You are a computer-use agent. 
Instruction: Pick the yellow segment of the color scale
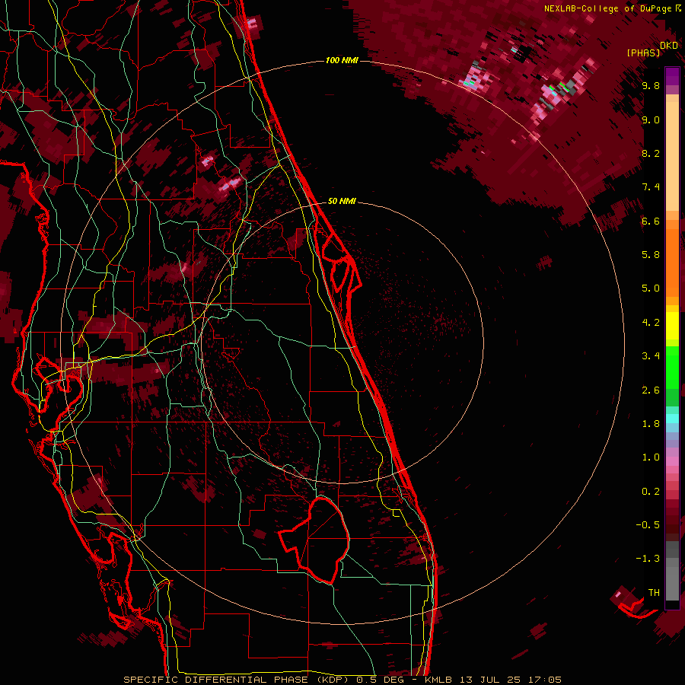coord(672,326)
